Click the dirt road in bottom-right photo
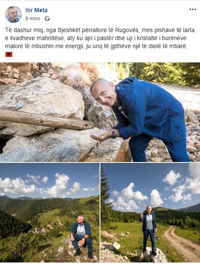Viewport: 200px width, 265px height. (x=181, y=242)
